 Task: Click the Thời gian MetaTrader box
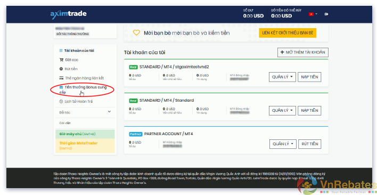click(85, 146)
